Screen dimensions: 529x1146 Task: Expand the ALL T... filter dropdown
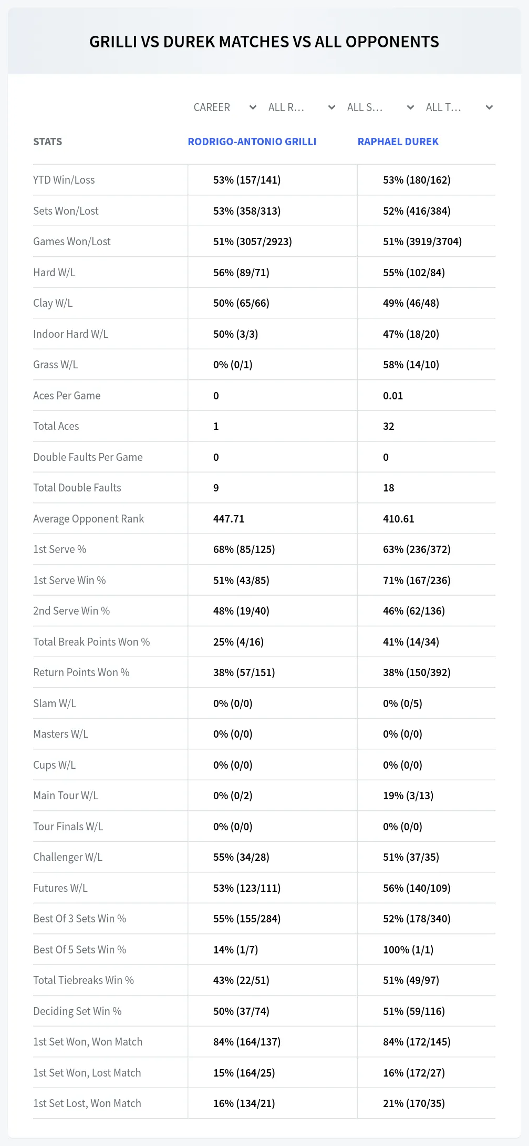pyautogui.click(x=459, y=107)
